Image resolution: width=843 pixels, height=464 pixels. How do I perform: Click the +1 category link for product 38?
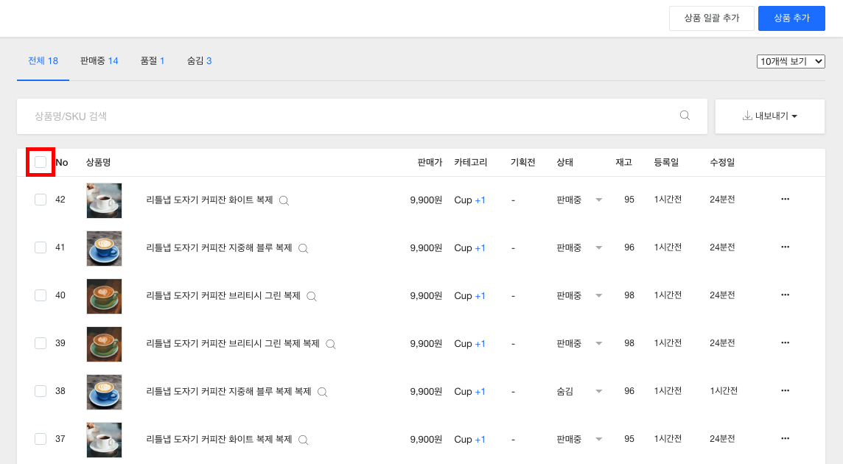click(x=480, y=391)
